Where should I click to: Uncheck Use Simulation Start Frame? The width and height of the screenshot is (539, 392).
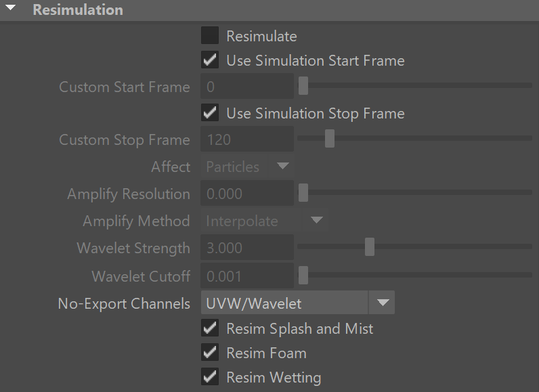[210, 60]
